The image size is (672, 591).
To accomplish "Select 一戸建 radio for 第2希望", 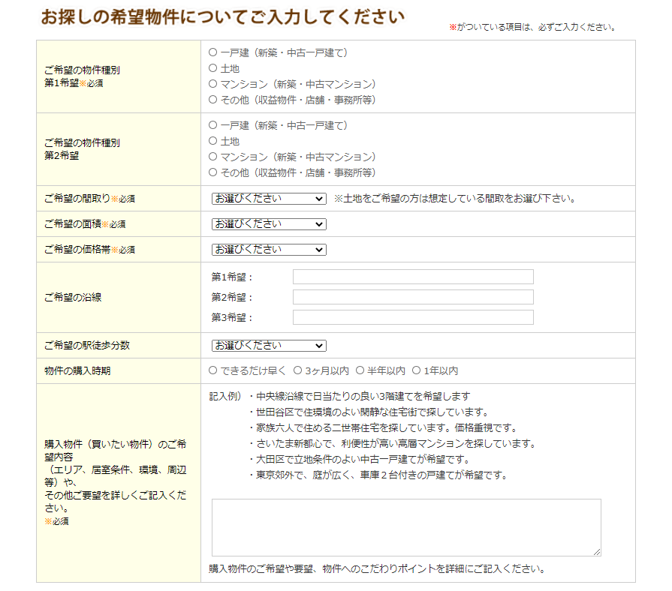I will tap(212, 125).
